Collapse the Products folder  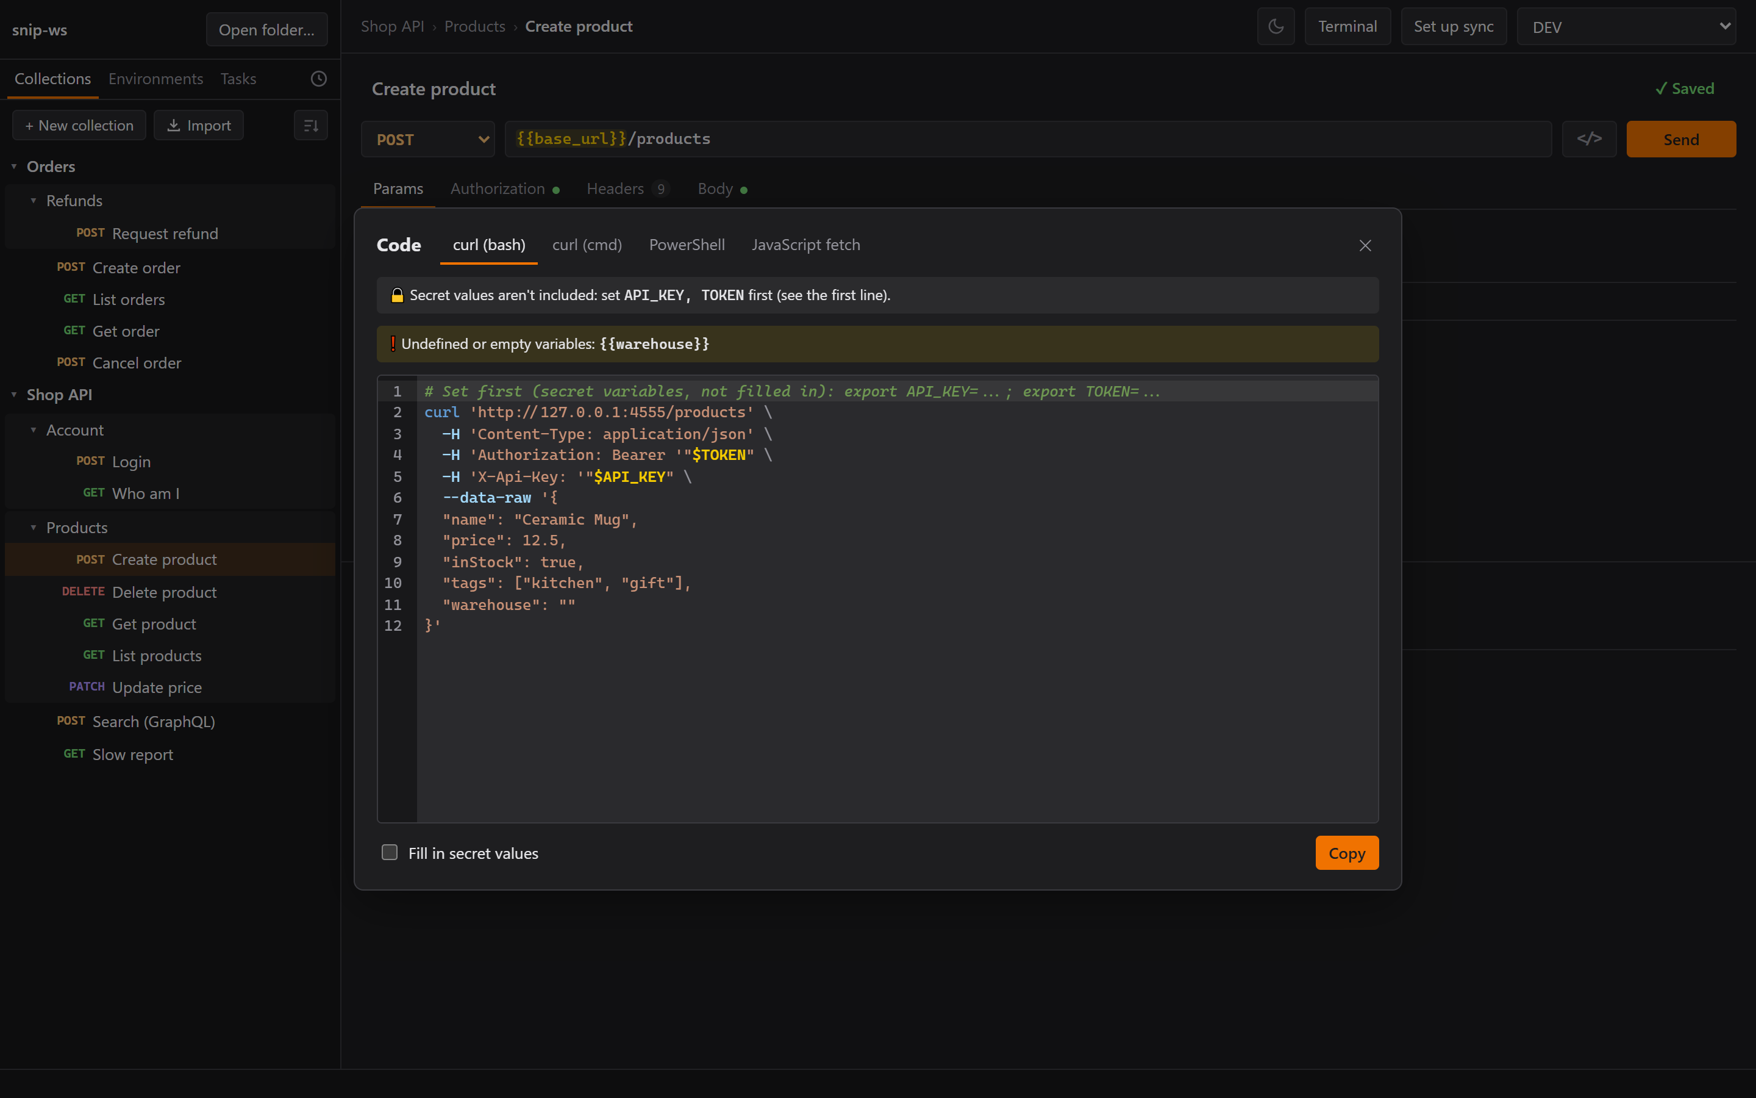tap(34, 527)
